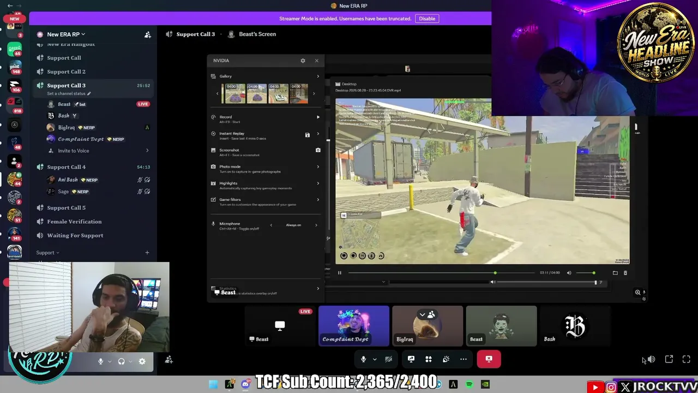Open NVIDIA app from the taskbar
Viewport: 698px width, 393px height.
[485, 385]
